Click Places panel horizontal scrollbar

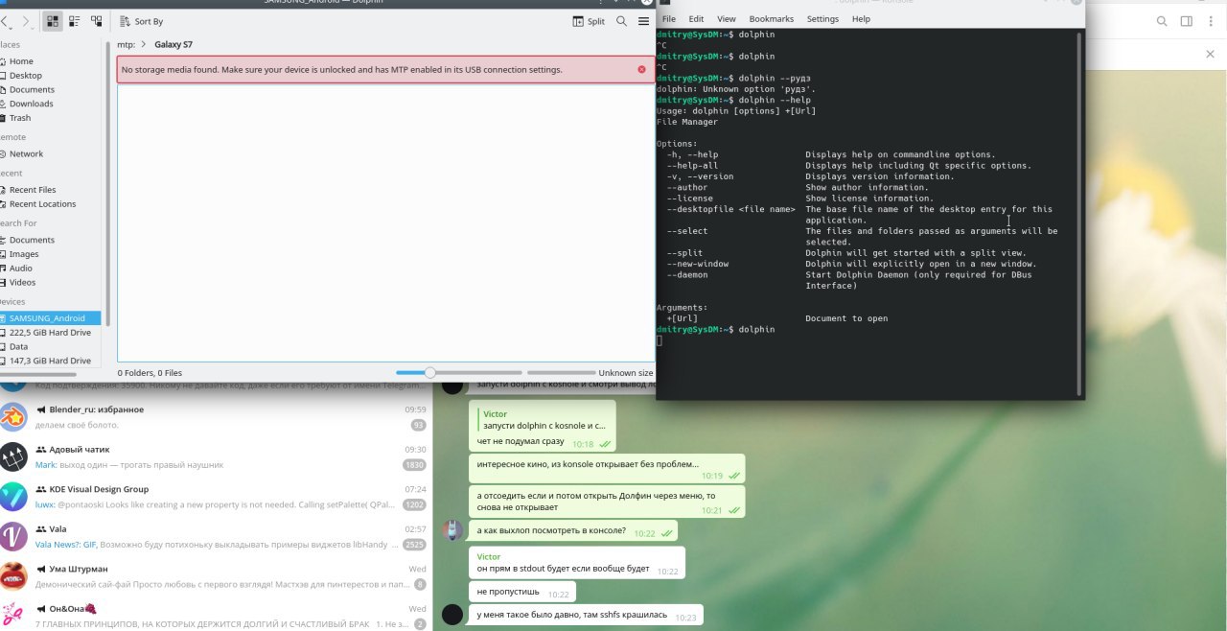tap(38, 373)
